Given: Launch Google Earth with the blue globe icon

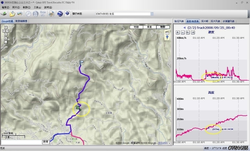Looking at the screenshot, I should [x=60, y=14].
